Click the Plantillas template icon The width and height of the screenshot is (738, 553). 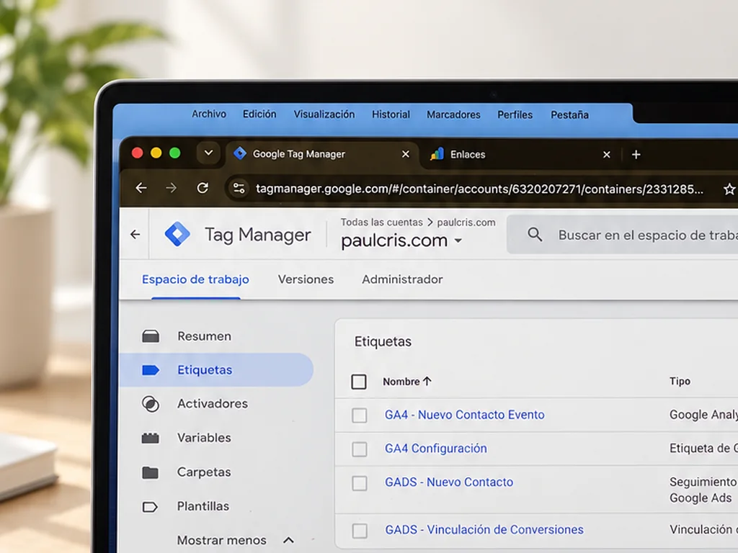150,506
